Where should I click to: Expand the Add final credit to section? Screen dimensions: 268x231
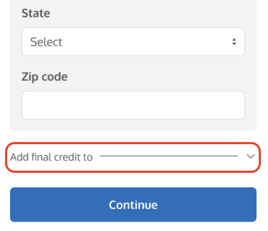coord(133,157)
